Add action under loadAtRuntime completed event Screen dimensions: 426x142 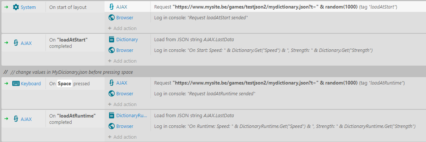point(122,137)
